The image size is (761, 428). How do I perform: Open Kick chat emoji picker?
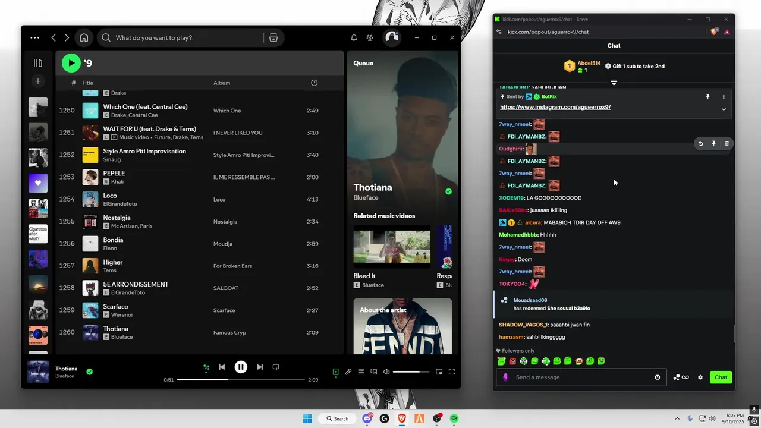(658, 377)
